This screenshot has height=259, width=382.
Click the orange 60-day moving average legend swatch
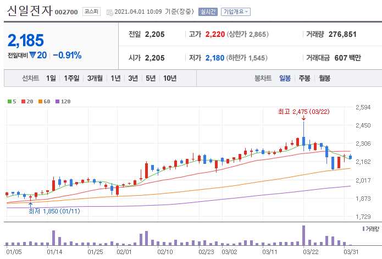pos(41,101)
